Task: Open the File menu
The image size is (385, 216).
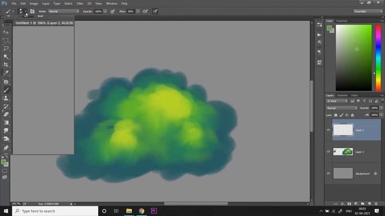Action: click(x=14, y=4)
